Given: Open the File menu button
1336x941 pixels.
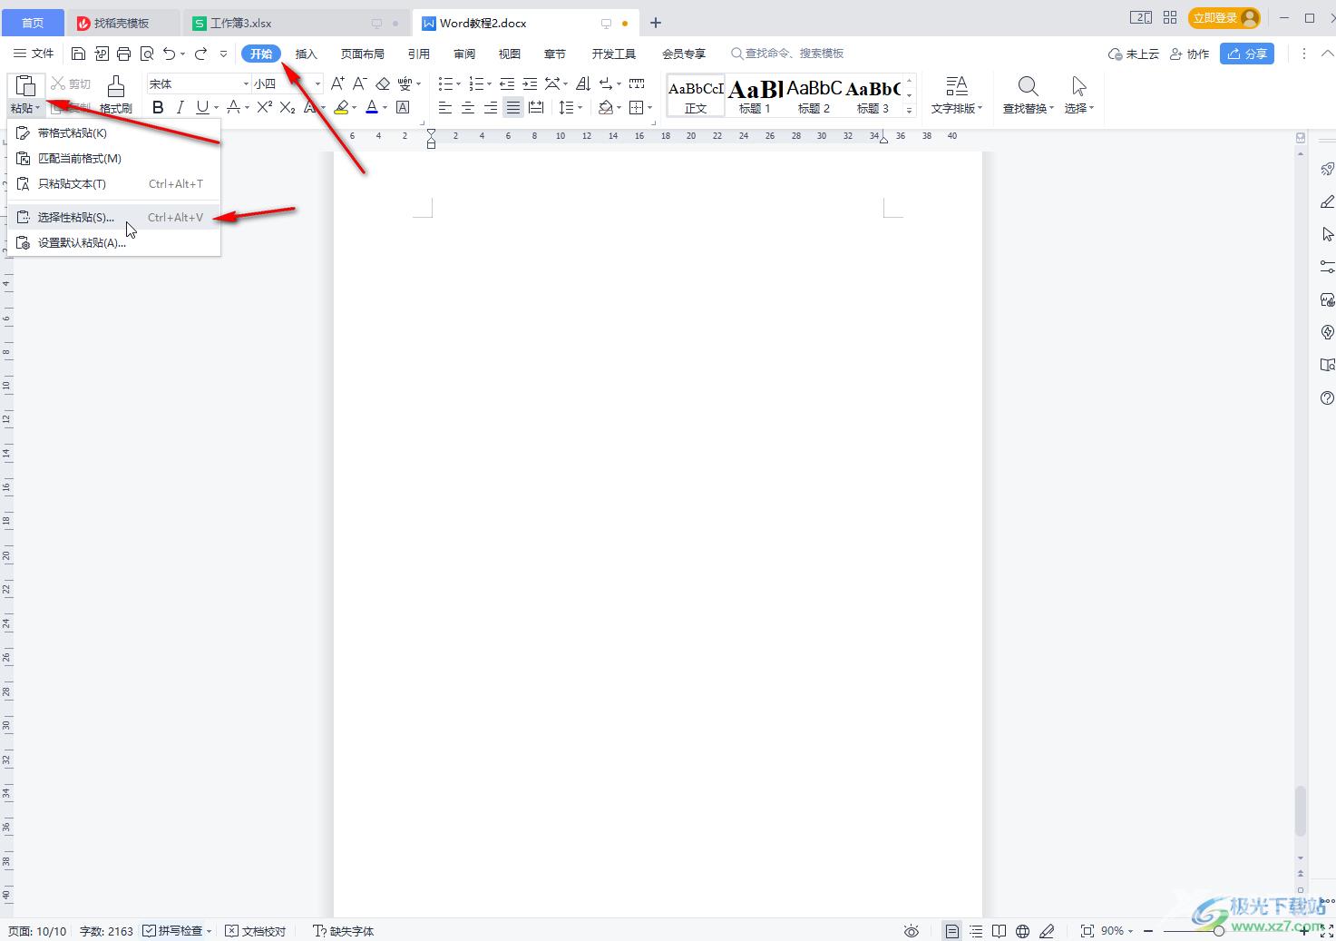Looking at the screenshot, I should pyautogui.click(x=34, y=54).
